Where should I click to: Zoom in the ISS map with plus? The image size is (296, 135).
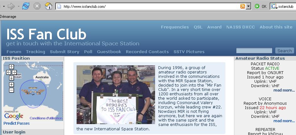[x=11, y=85]
